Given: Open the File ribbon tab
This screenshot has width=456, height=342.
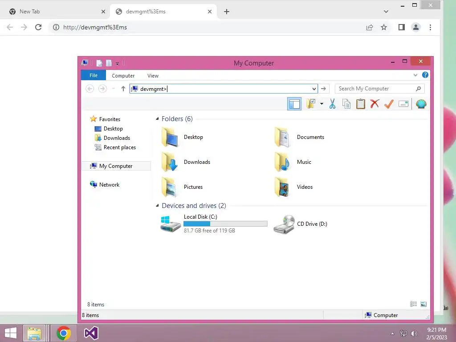Looking at the screenshot, I should pos(94,75).
